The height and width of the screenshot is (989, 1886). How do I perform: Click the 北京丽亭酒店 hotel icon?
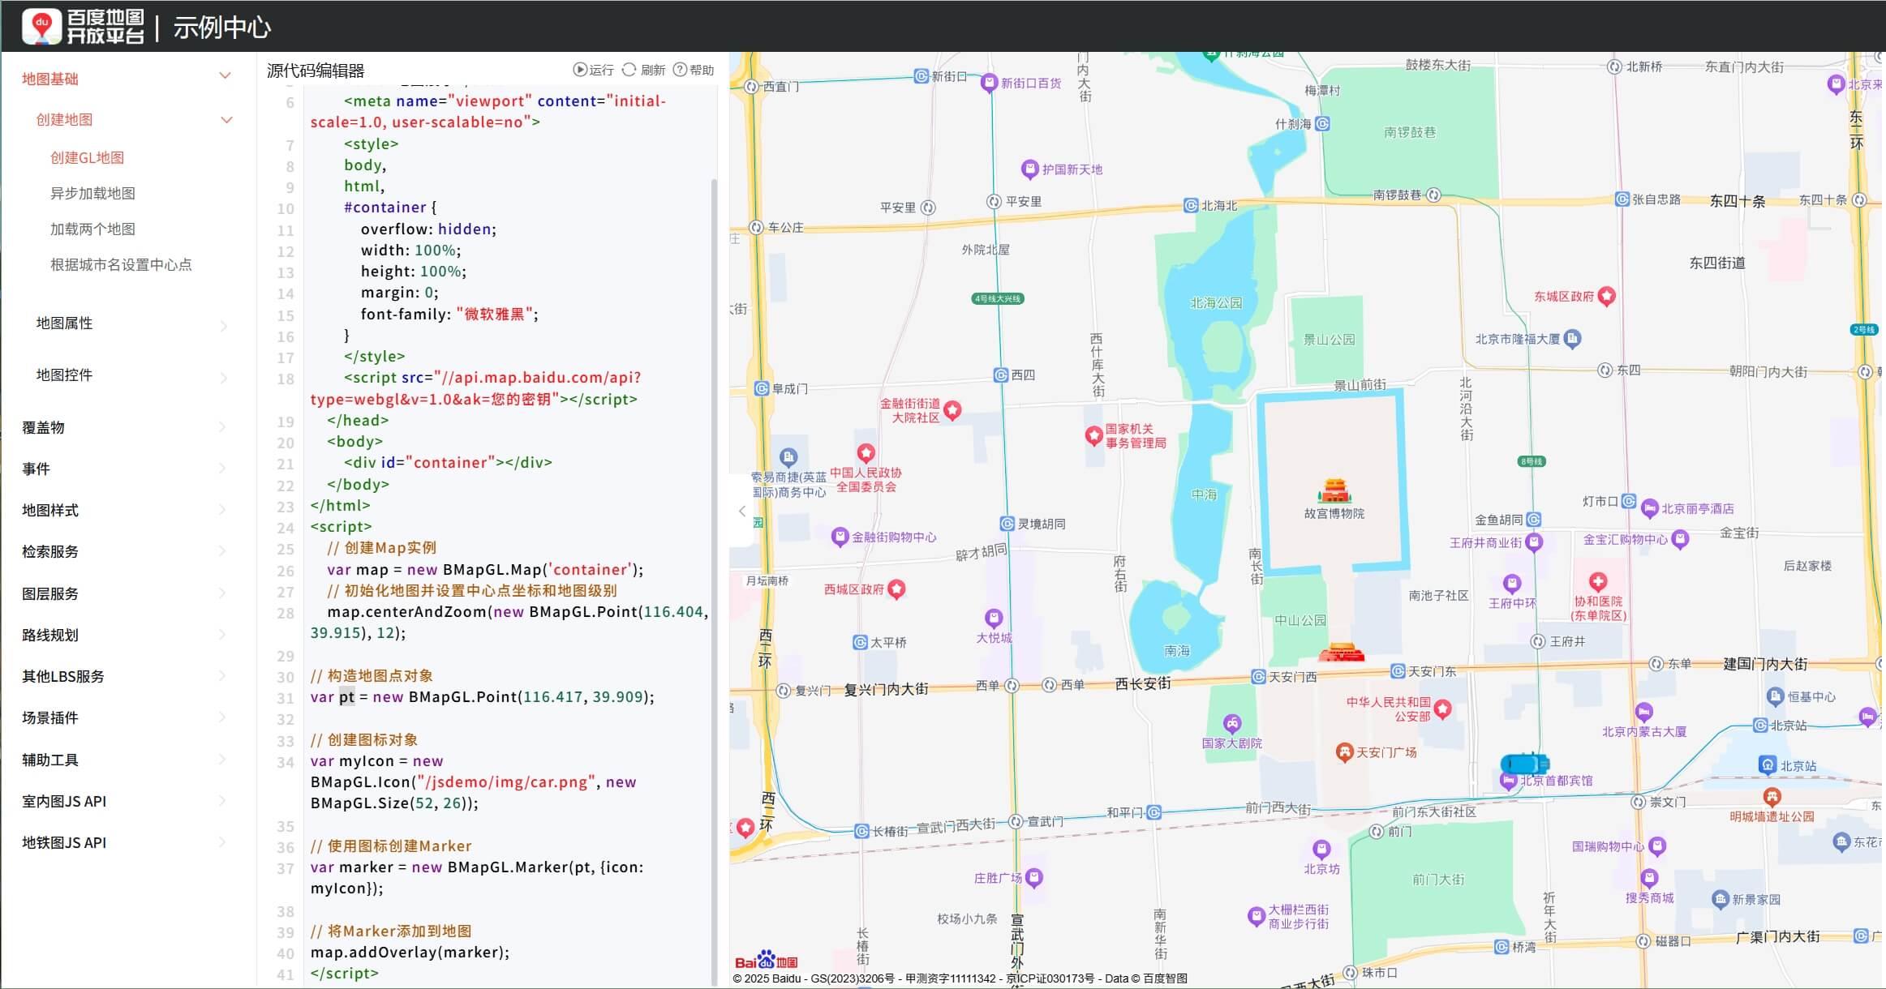[x=1649, y=509]
